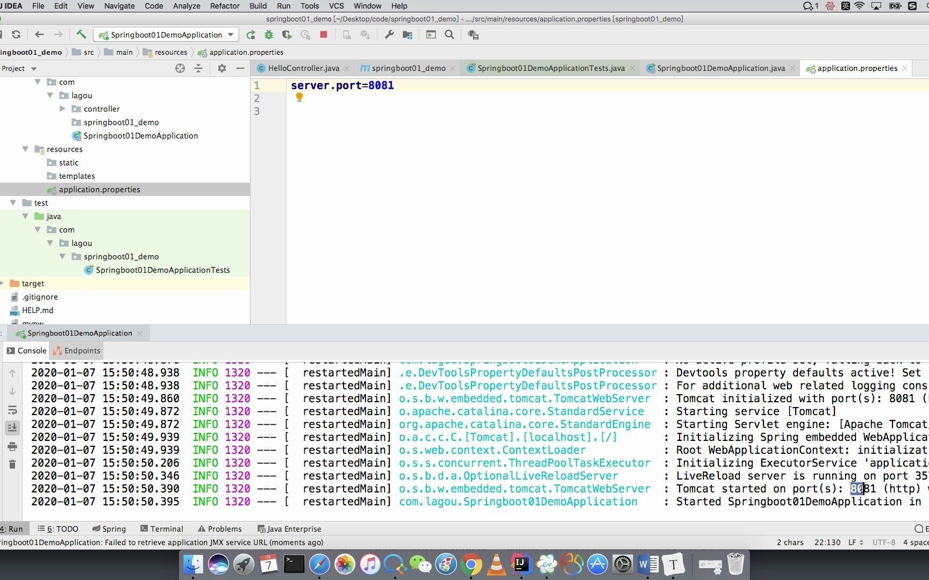Open the VCS menu

[336, 6]
